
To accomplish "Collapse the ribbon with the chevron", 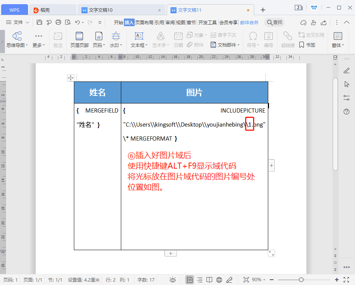I will click(x=346, y=22).
